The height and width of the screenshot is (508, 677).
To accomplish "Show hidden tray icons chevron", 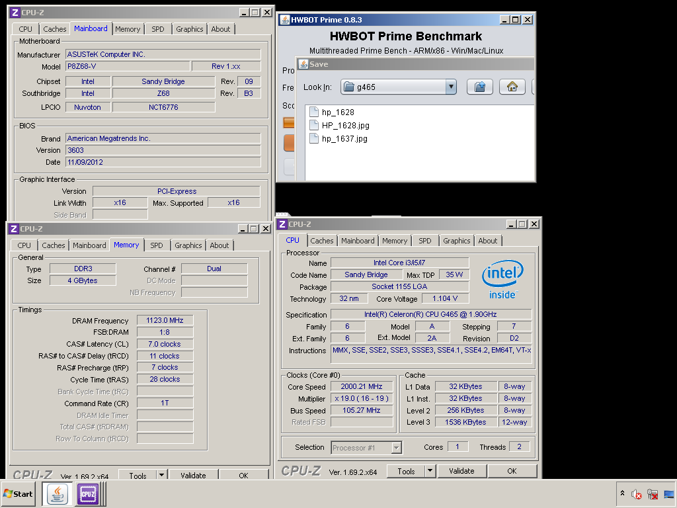I will [x=622, y=493].
